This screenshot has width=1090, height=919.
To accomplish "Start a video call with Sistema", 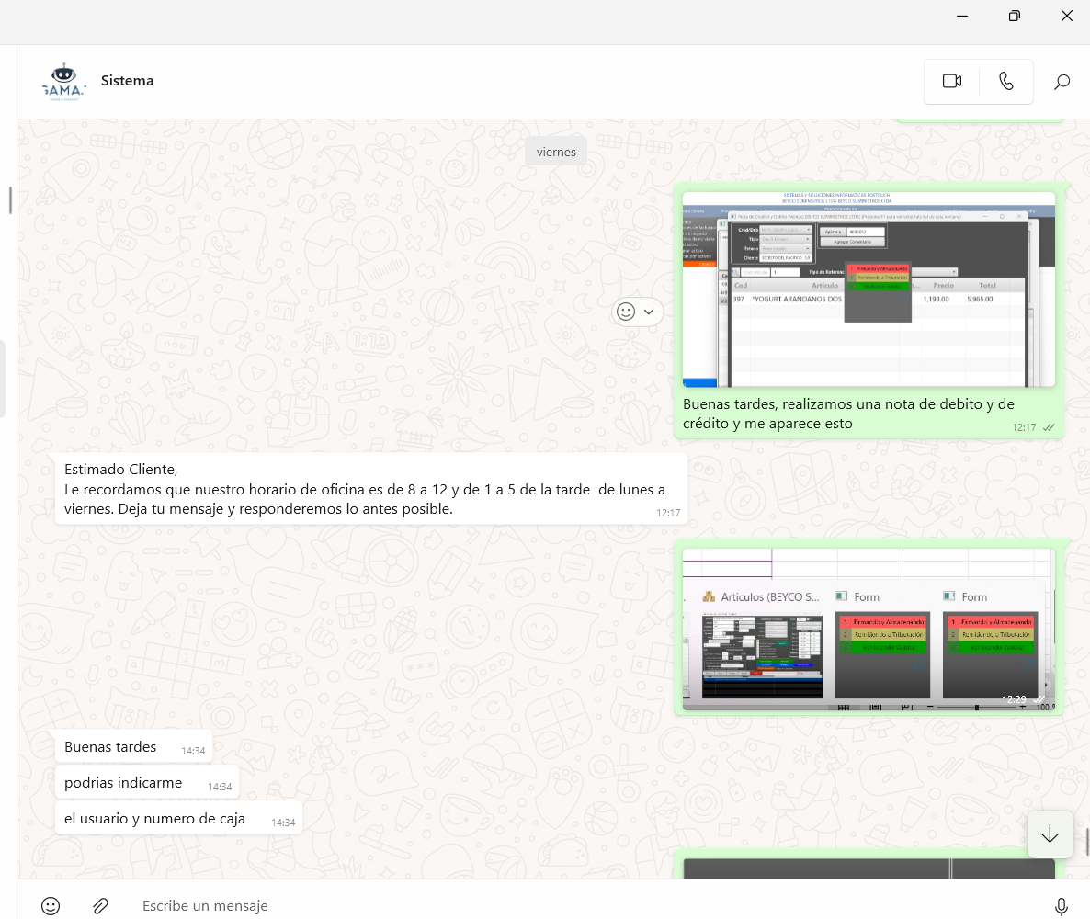I will [951, 81].
